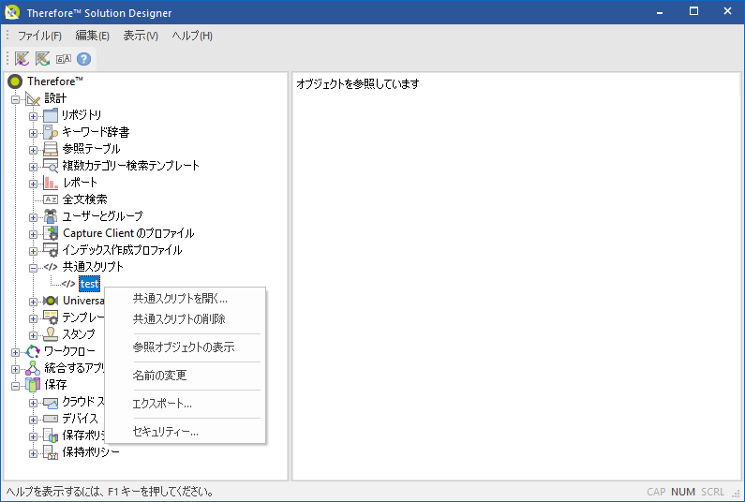Click the code icon beside test
Viewport: 745px width, 502px height.
tap(68, 284)
